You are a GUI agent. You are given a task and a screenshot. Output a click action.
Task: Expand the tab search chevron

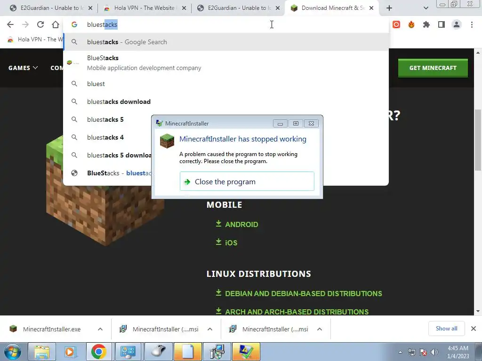click(426, 8)
